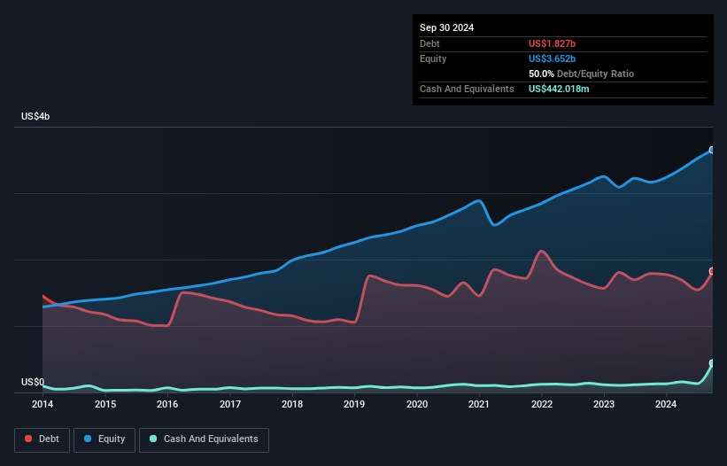Click the 2015 x-axis label

(x=105, y=404)
